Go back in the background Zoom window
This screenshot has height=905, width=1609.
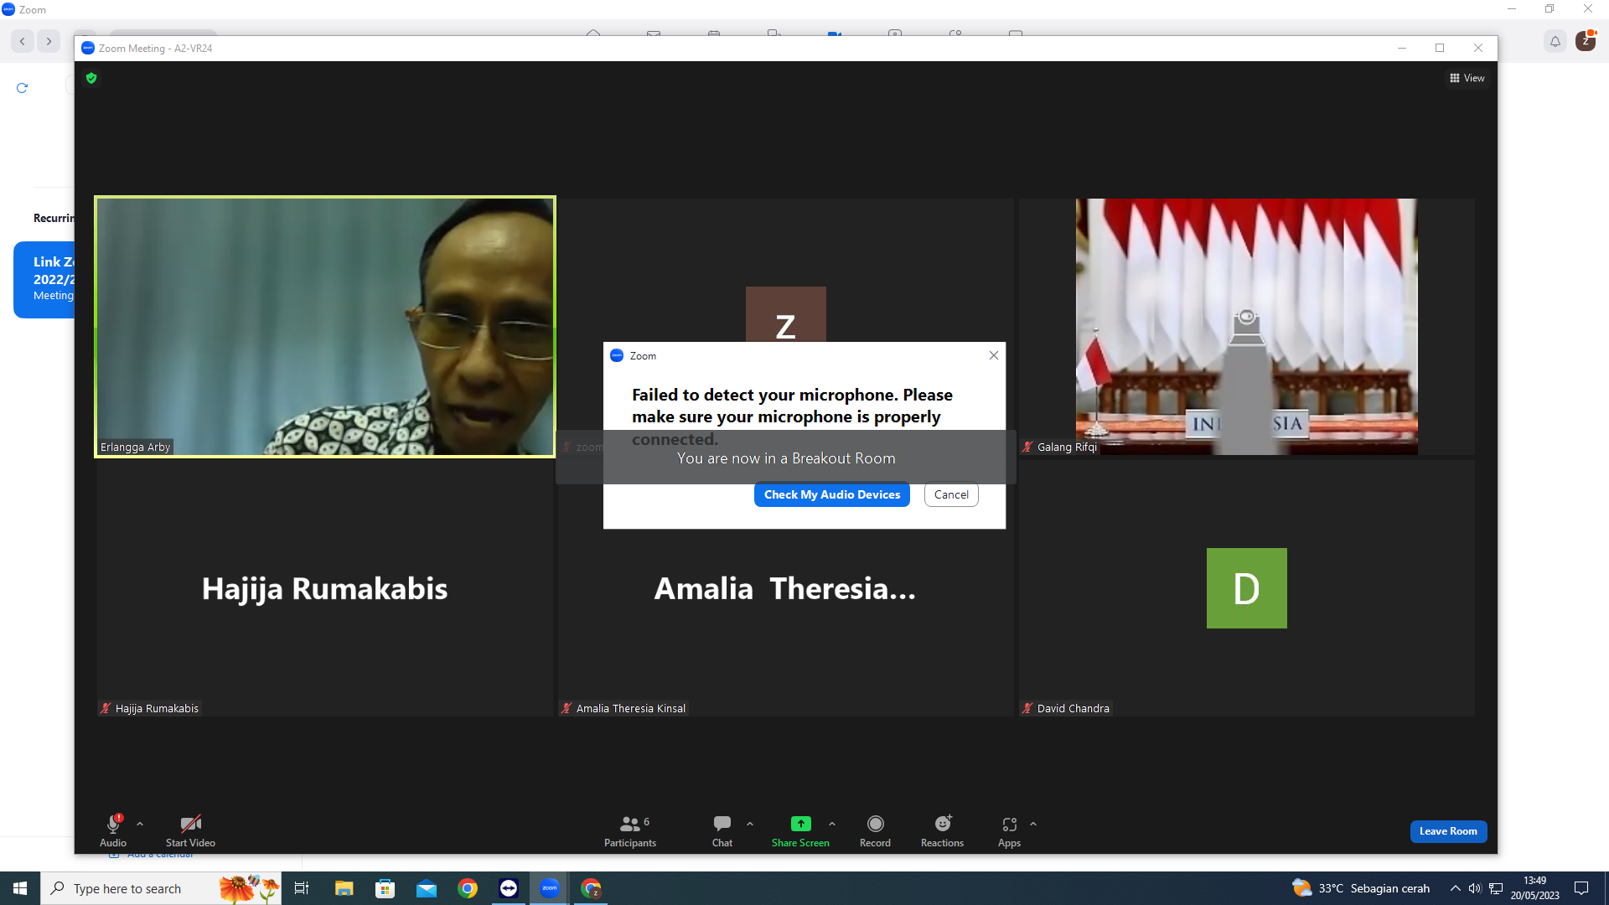click(23, 41)
